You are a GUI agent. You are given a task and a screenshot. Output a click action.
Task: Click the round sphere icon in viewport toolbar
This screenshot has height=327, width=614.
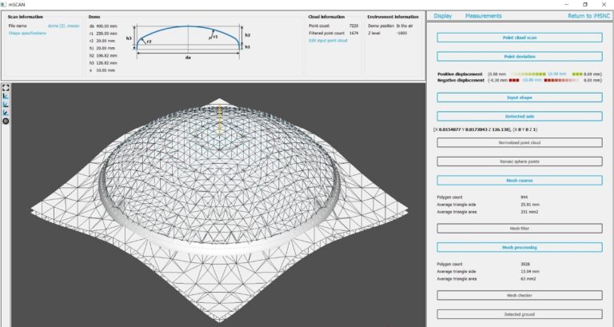click(x=6, y=121)
